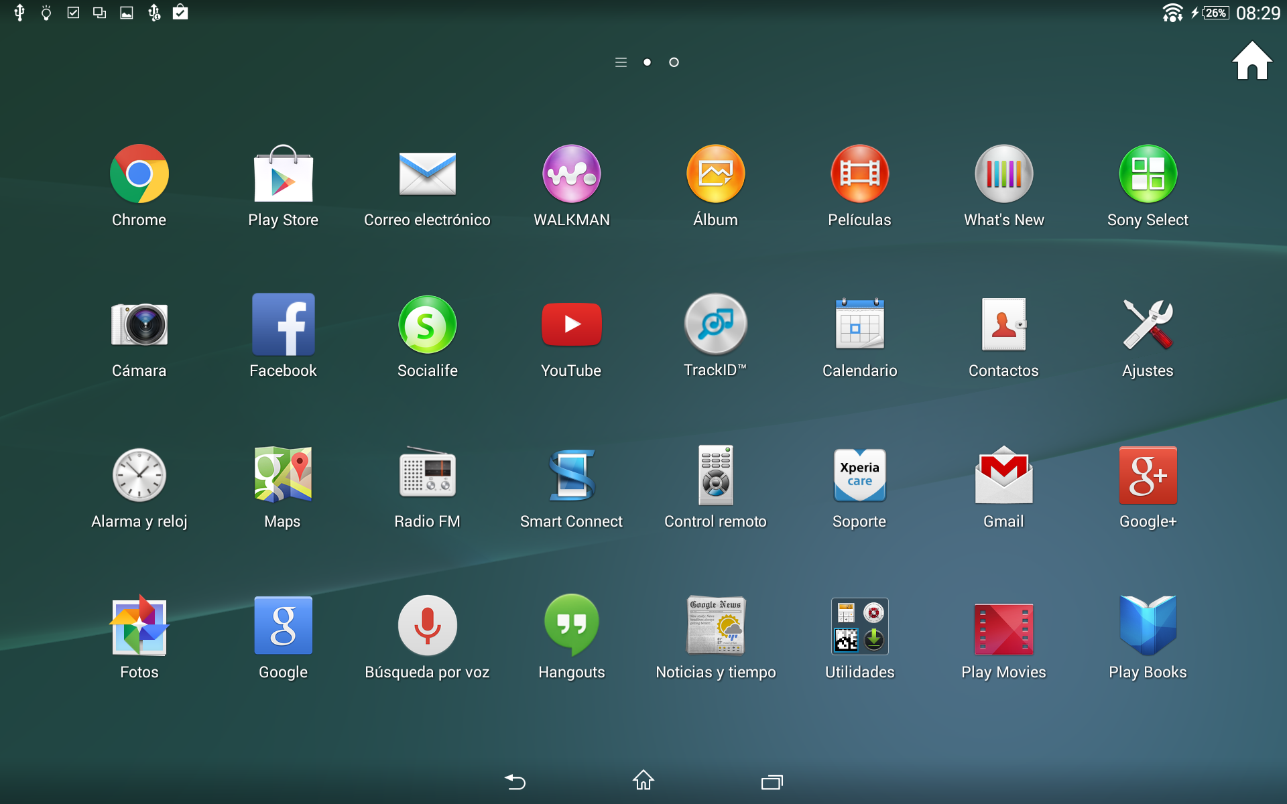Screen dimensions: 1287x804
Task: Launch the Sony Select app
Action: coord(1148,174)
